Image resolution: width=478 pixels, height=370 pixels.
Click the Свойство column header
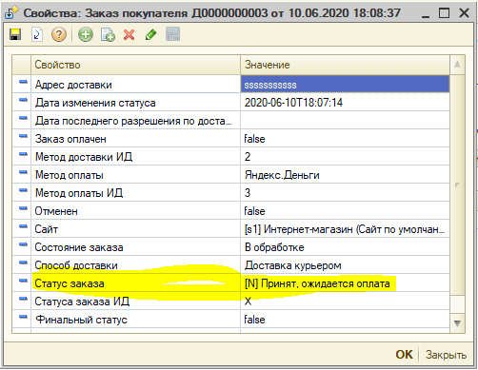pyautogui.click(x=135, y=65)
